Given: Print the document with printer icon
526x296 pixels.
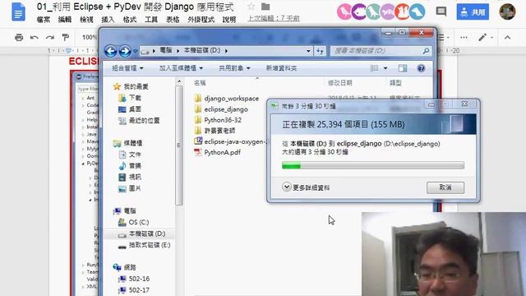Looking at the screenshot, I should [19, 37].
